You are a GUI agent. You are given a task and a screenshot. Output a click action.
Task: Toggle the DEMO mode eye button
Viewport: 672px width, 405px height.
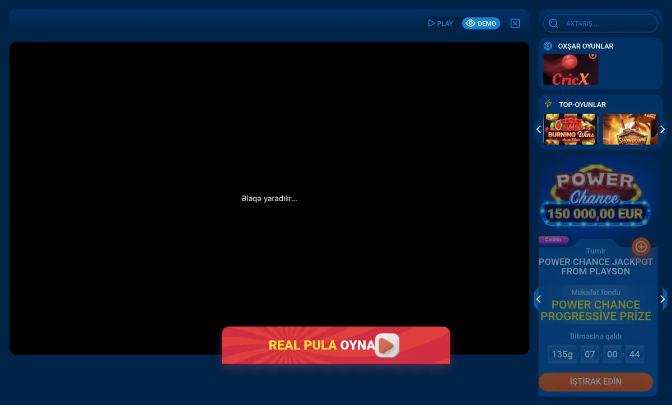pos(481,24)
